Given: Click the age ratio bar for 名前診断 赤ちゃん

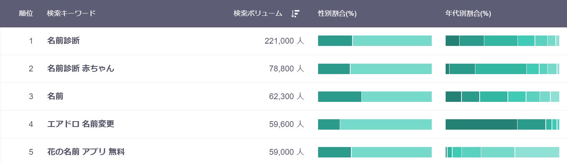Looking at the screenshot, I should (x=502, y=69).
